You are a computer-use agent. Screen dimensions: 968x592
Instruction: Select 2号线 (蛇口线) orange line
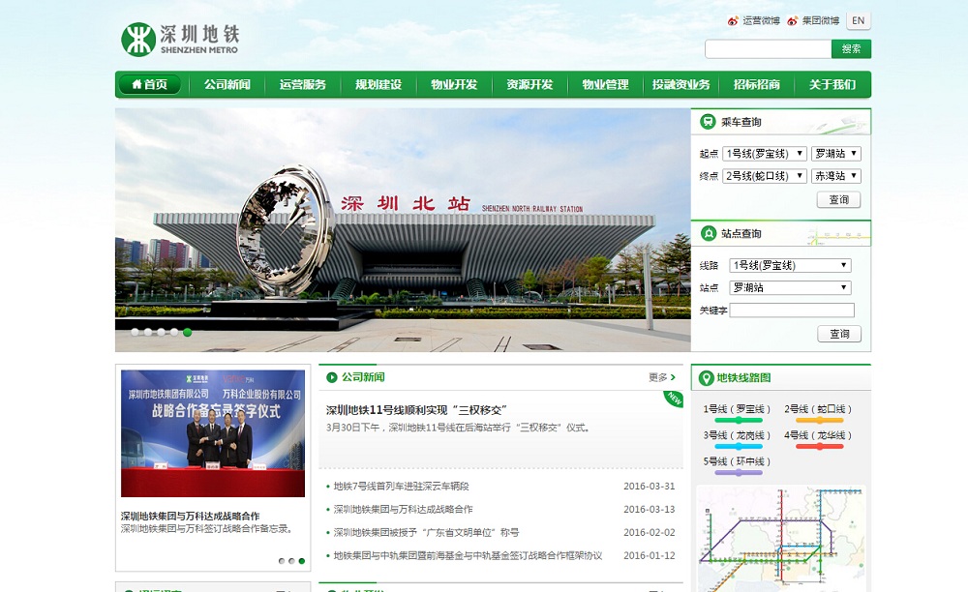pos(818,412)
